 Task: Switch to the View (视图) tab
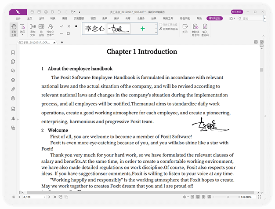click(93, 18)
